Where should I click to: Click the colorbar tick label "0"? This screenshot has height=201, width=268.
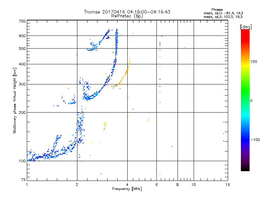pyautogui.click(x=251, y=100)
